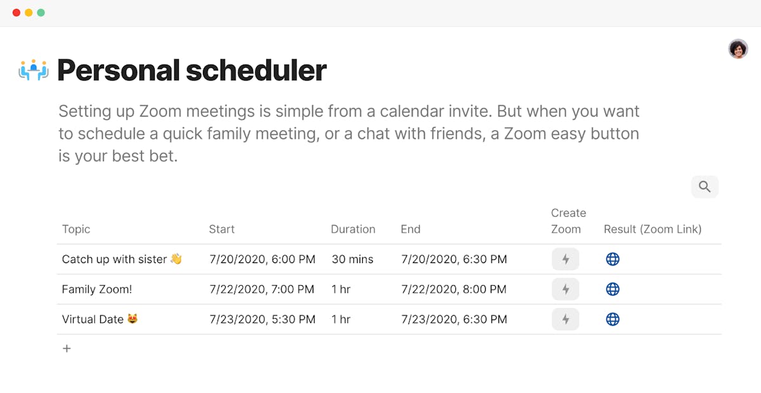Click lightning button for Catch up with sister
The height and width of the screenshot is (393, 761).
click(x=565, y=259)
